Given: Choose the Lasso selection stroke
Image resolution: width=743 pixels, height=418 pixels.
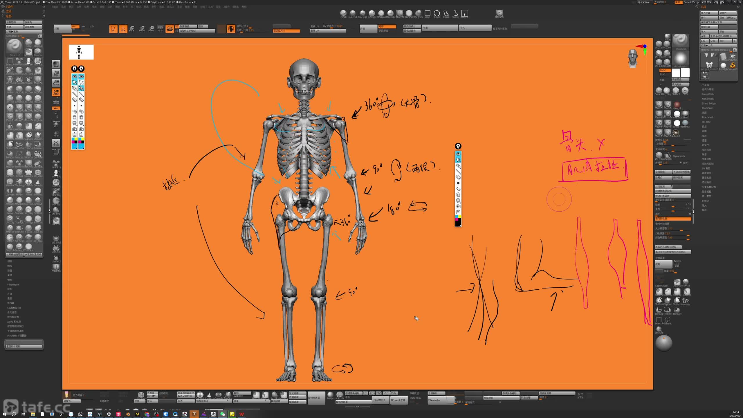Looking at the screenshot, I should 446,13.
